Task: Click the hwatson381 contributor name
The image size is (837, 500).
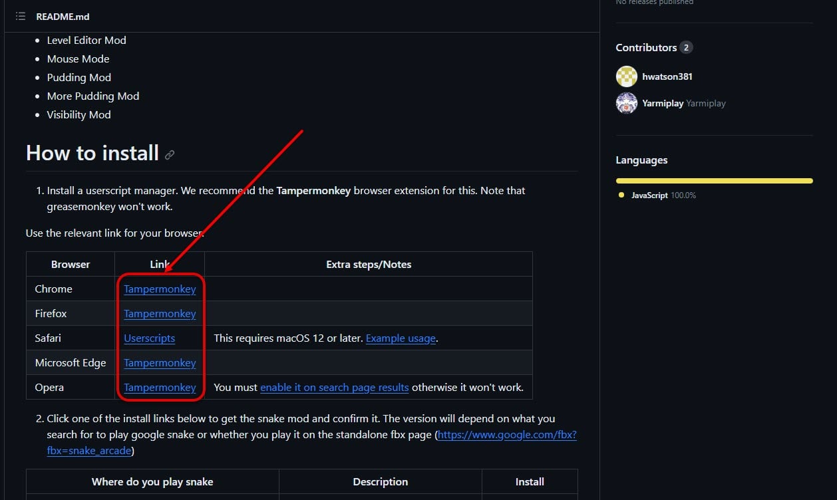Action: (667, 76)
